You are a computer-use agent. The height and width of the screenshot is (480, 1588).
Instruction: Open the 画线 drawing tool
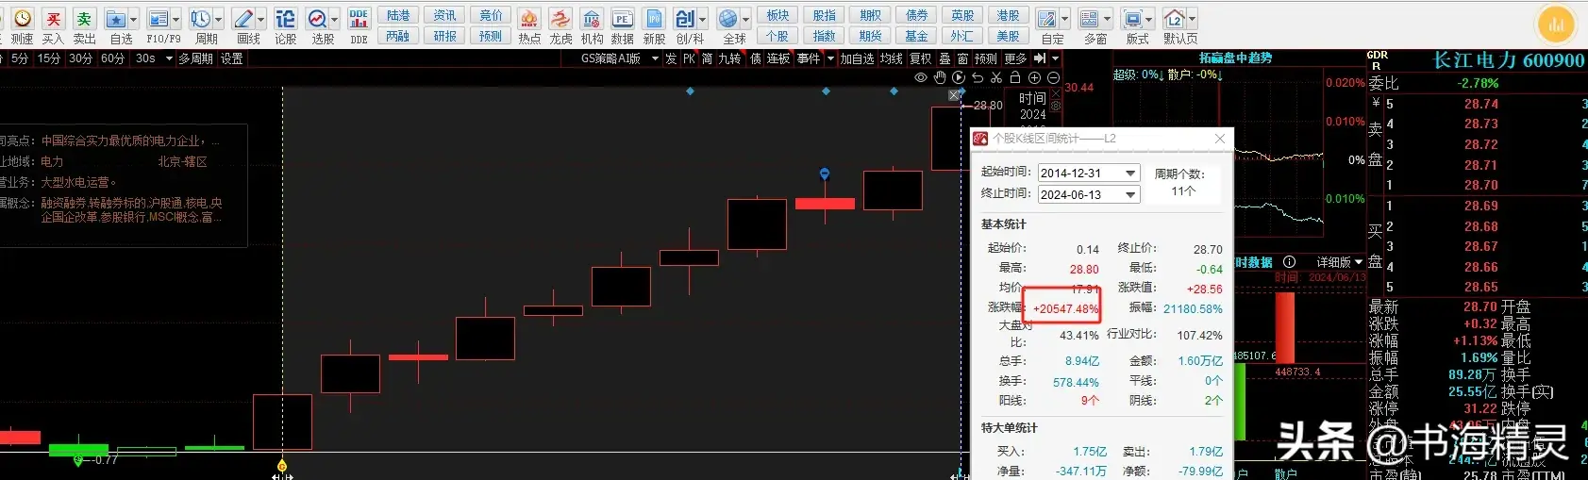pos(248,25)
